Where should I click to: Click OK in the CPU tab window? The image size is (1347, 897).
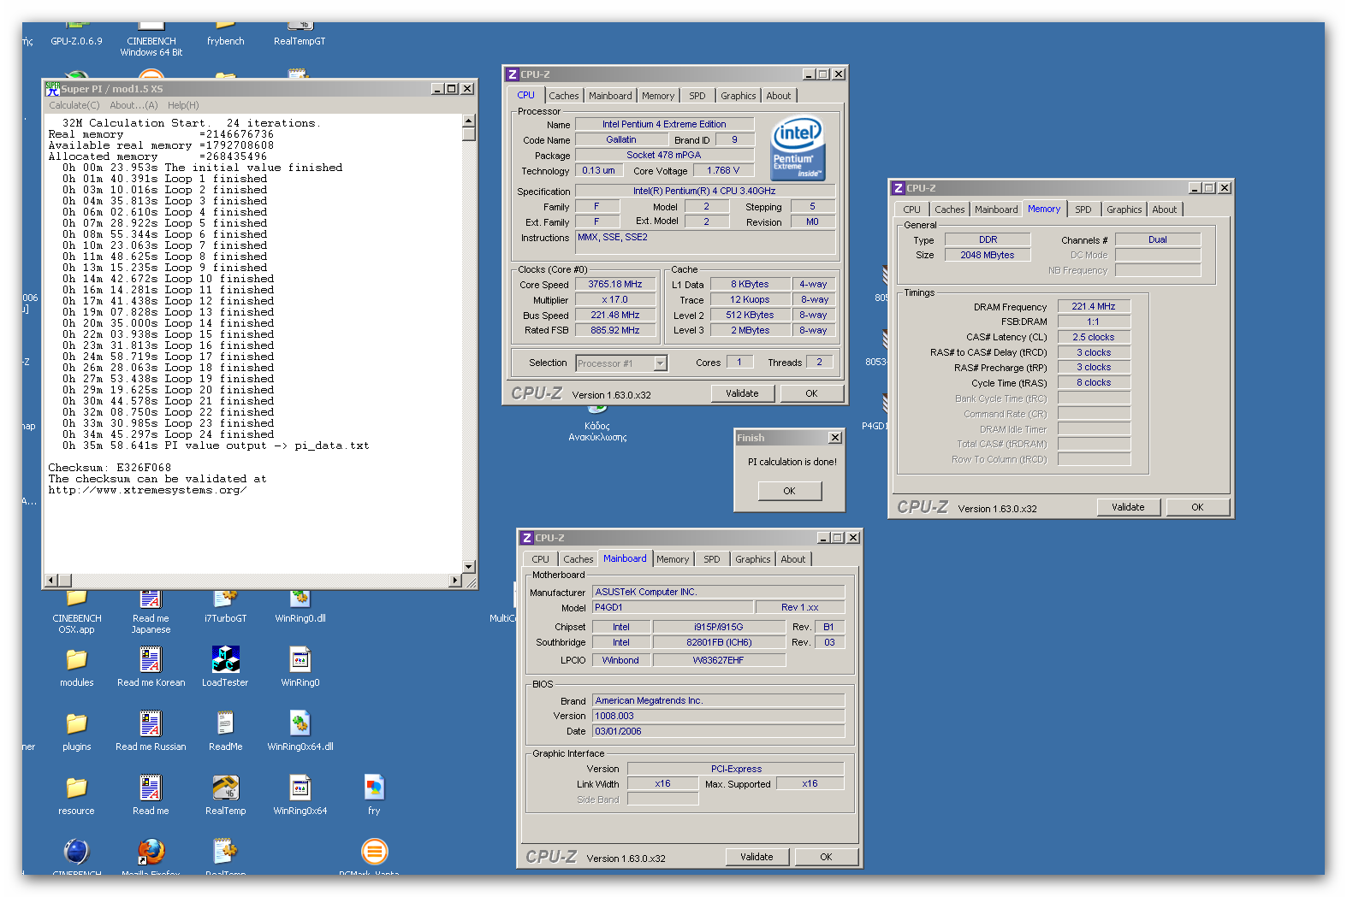click(811, 393)
